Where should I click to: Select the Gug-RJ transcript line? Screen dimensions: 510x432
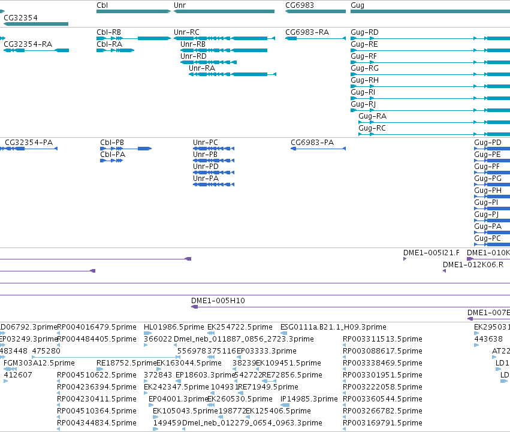(430, 110)
